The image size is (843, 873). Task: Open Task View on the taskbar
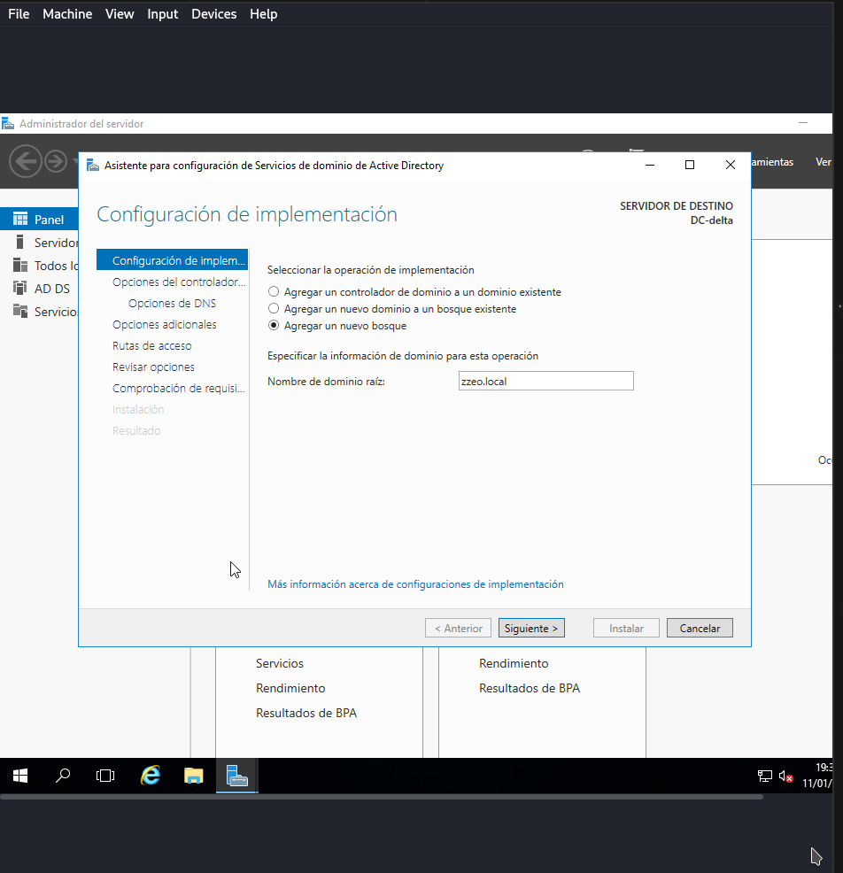click(x=105, y=776)
